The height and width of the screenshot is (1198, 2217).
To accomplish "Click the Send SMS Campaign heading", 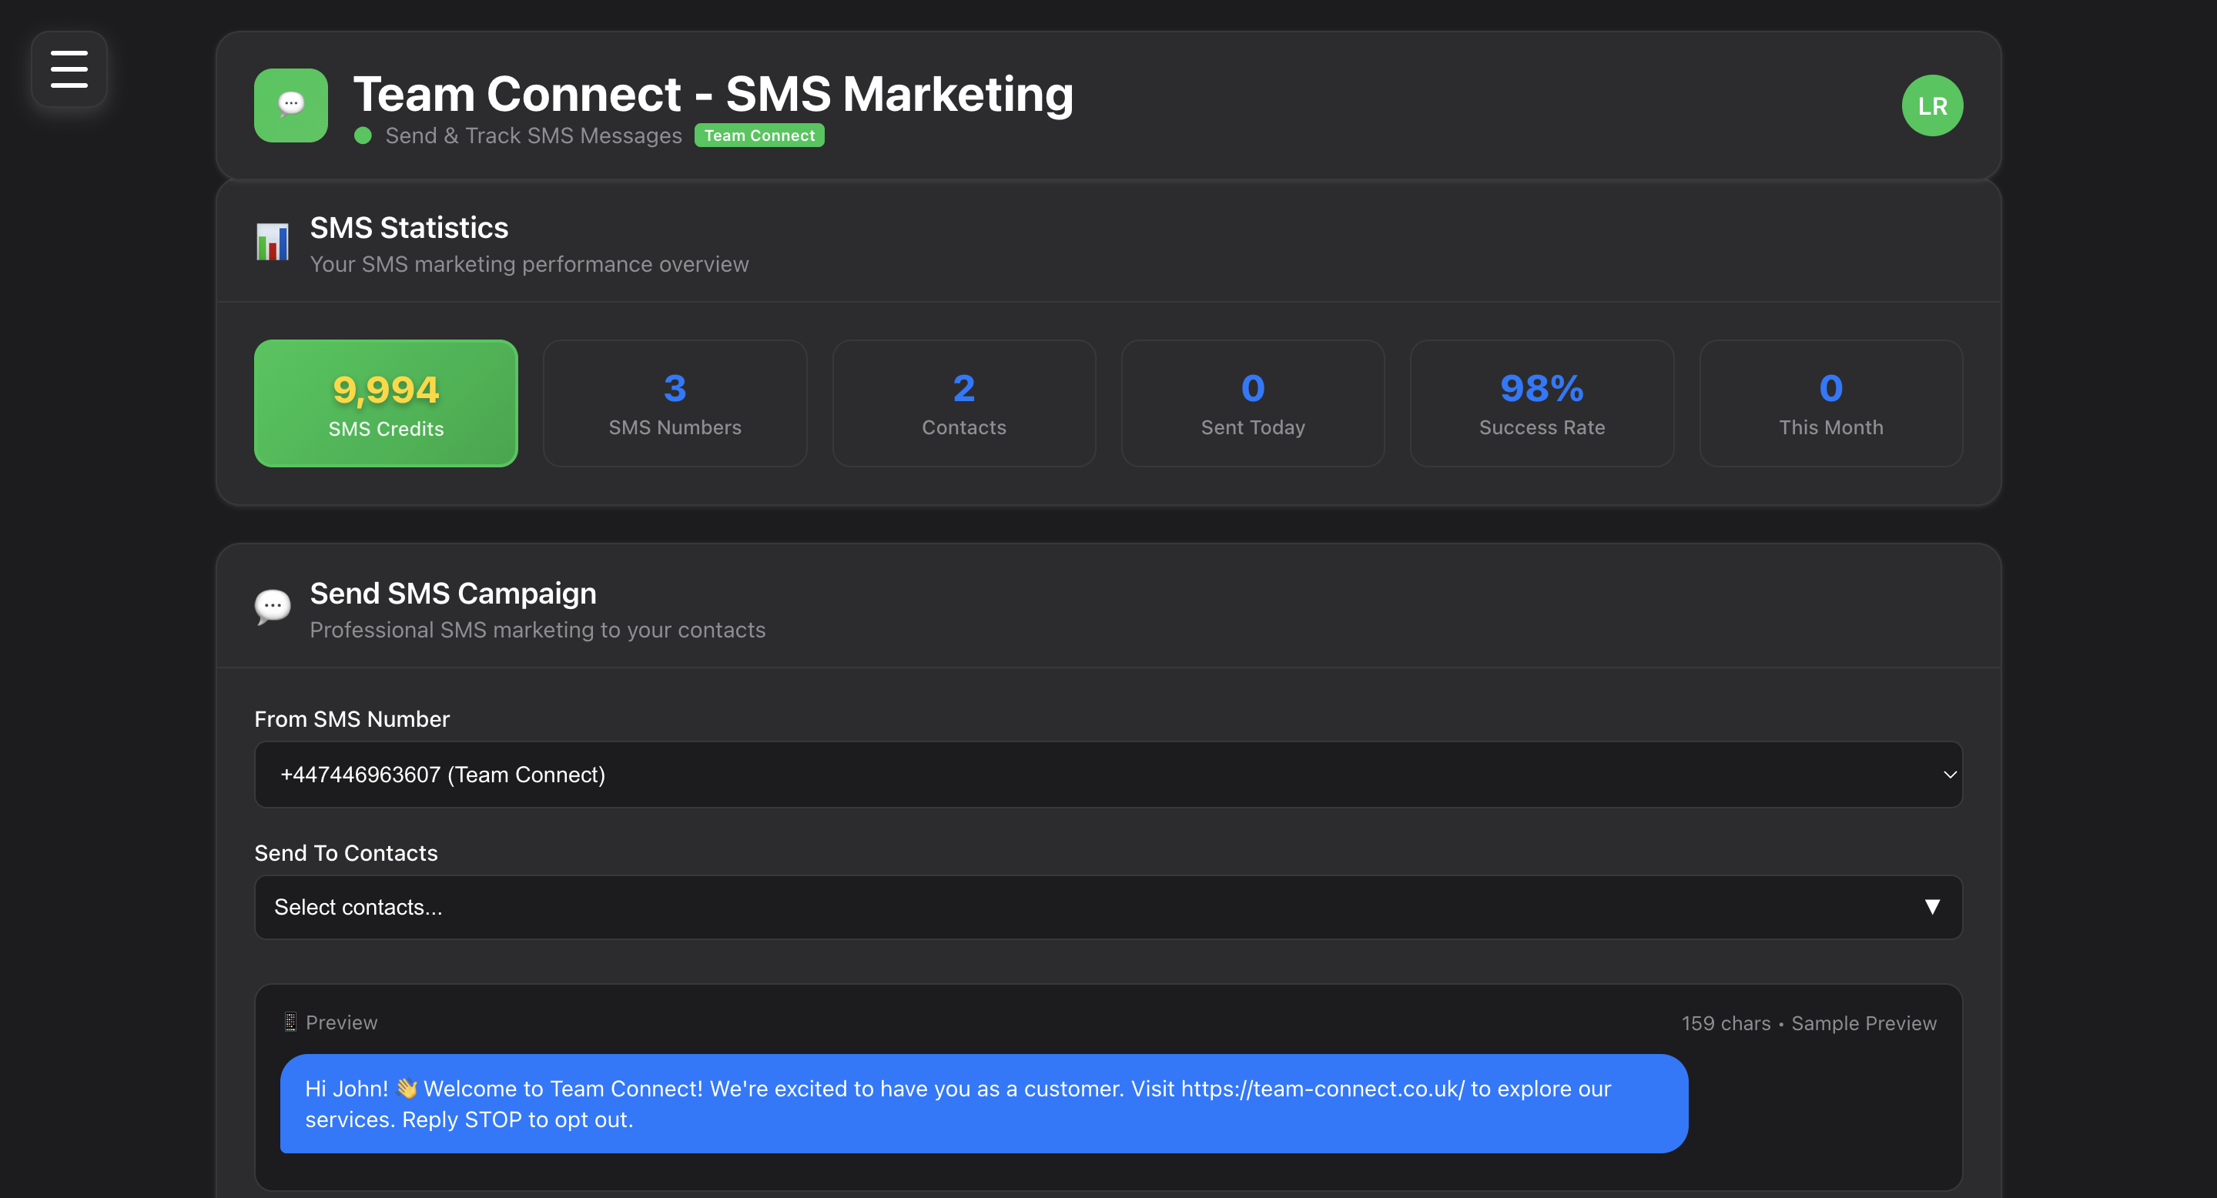I will click(453, 593).
